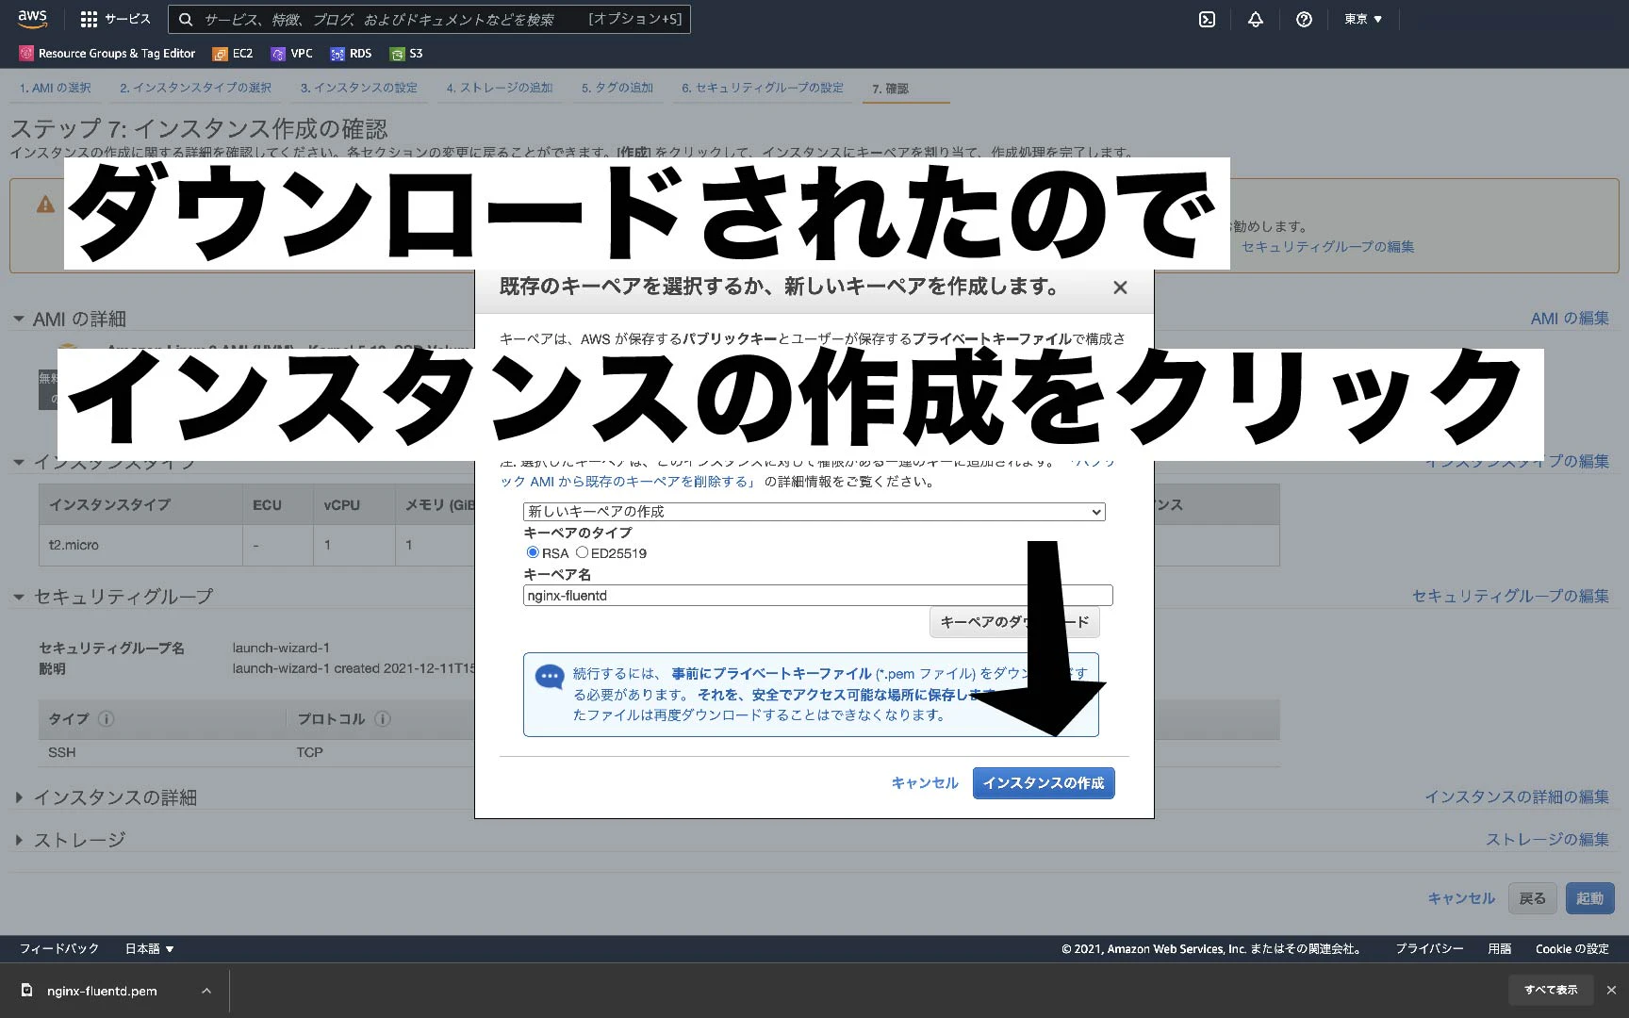This screenshot has width=1629, height=1018.
Task: Click the info icon next to プロトコル
Action: [x=383, y=718]
